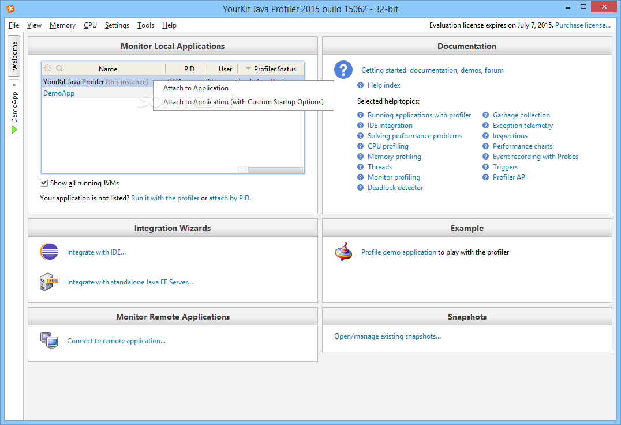Open the Help menu
Screen dimensions: 621x425
169,25
